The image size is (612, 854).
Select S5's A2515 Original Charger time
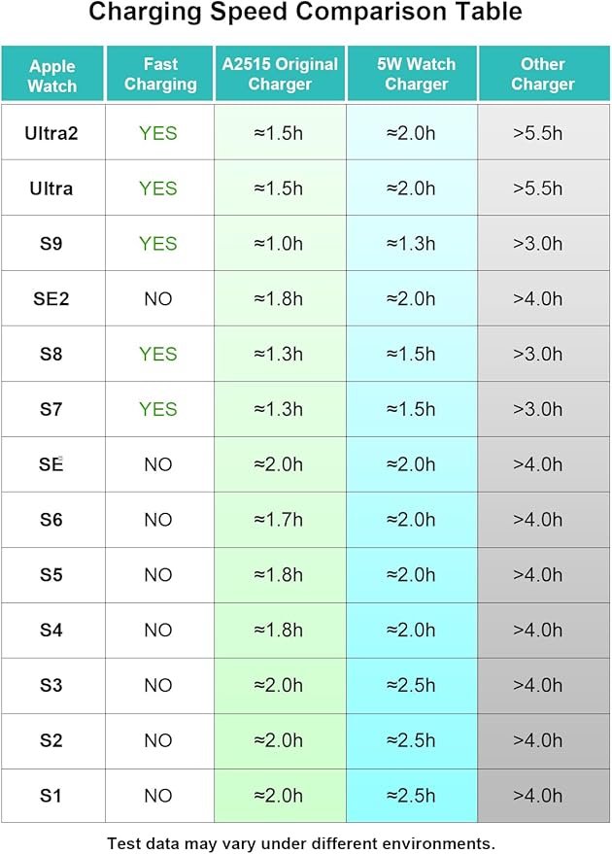coord(279,575)
